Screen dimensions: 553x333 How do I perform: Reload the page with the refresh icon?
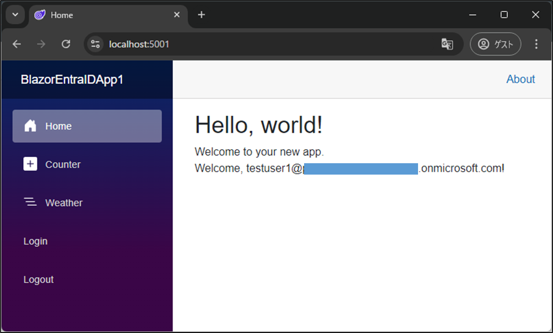click(x=66, y=44)
